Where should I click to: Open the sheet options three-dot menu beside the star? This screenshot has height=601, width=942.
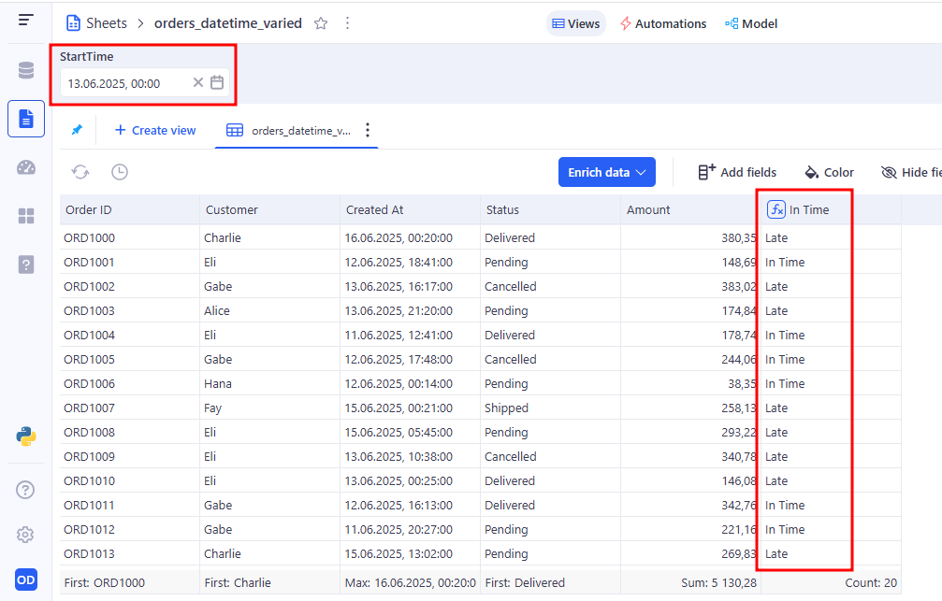click(x=347, y=22)
